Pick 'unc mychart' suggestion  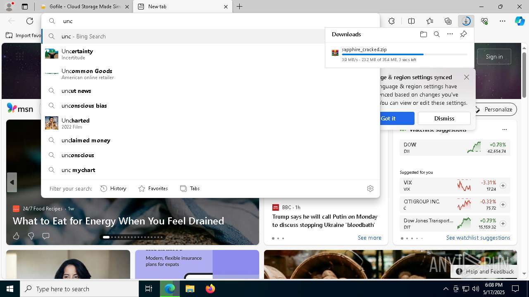(x=211, y=170)
